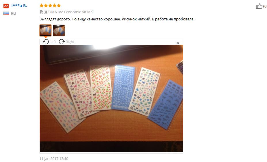Click the enlarged nail sticker photo

point(111,98)
